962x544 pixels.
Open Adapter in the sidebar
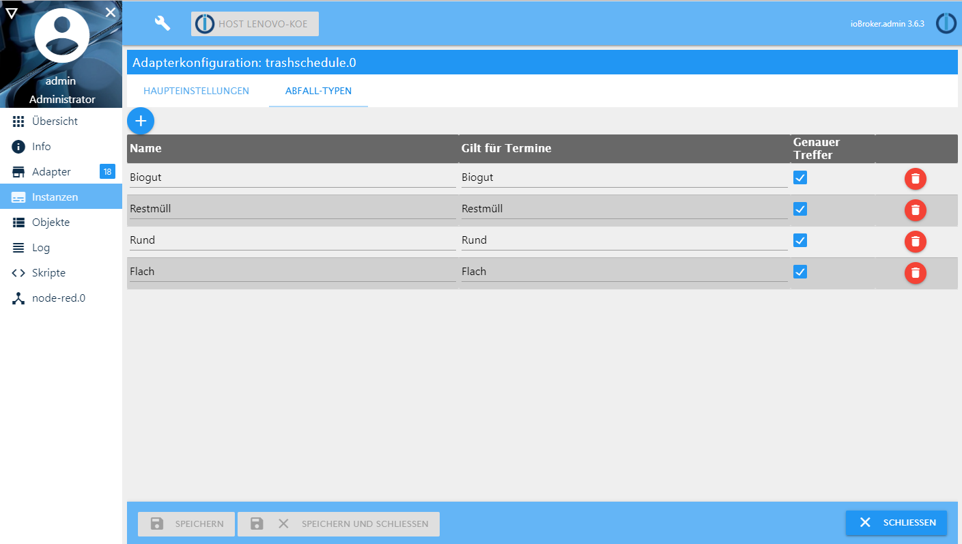(51, 172)
